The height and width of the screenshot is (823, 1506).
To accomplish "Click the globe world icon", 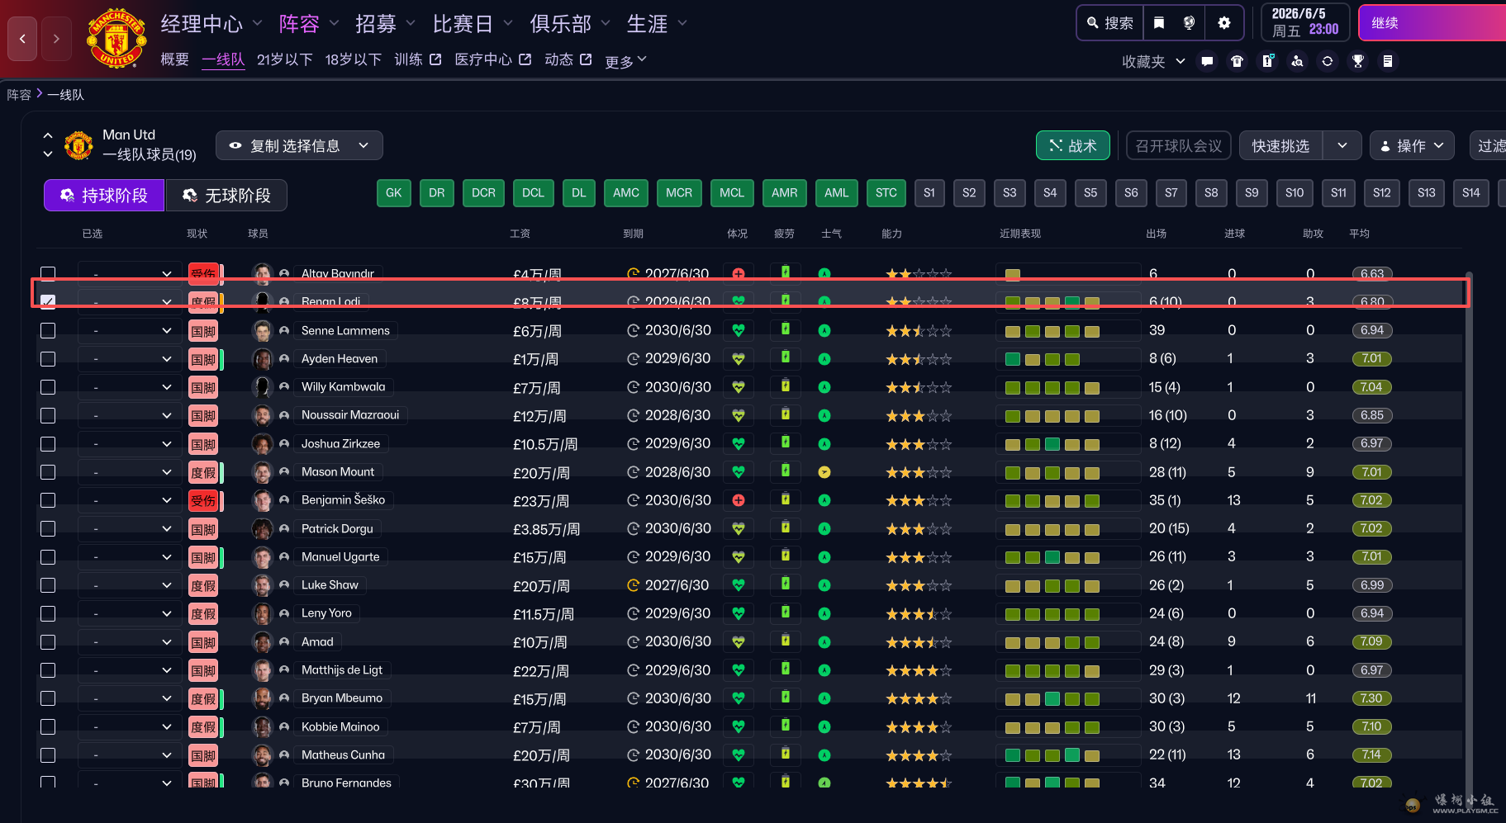I will pyautogui.click(x=1189, y=23).
